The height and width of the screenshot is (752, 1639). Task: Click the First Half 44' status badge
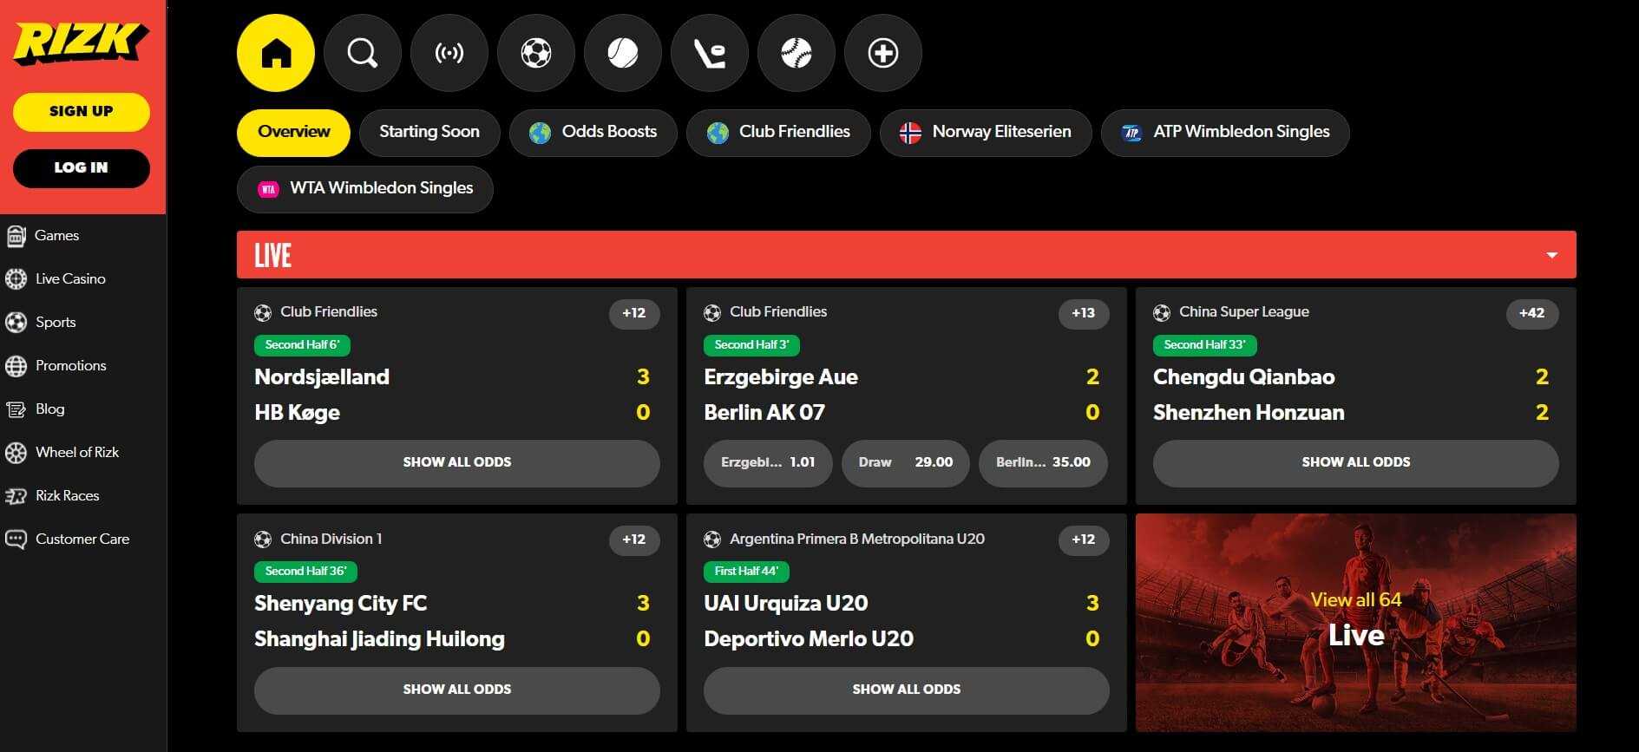click(x=746, y=572)
